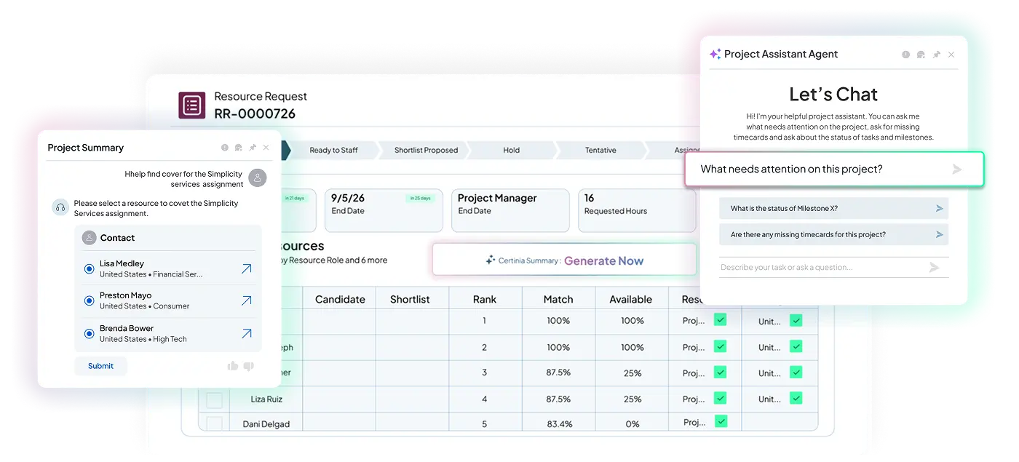Click the agent icon in Project Summary header
Image resolution: width=1019 pixels, height=462 pixels.
pyautogui.click(x=238, y=148)
